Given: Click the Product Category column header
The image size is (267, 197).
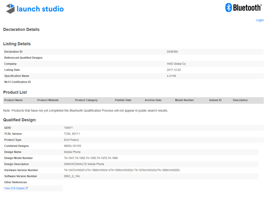Looking at the screenshot, I should 86,100.
